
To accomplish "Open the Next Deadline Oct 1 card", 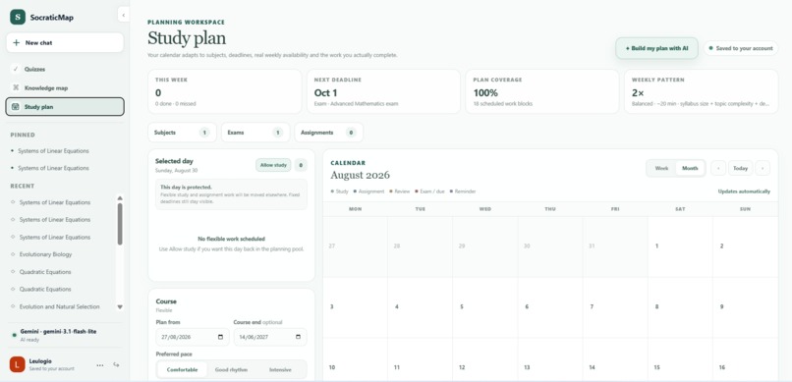I will coord(383,91).
